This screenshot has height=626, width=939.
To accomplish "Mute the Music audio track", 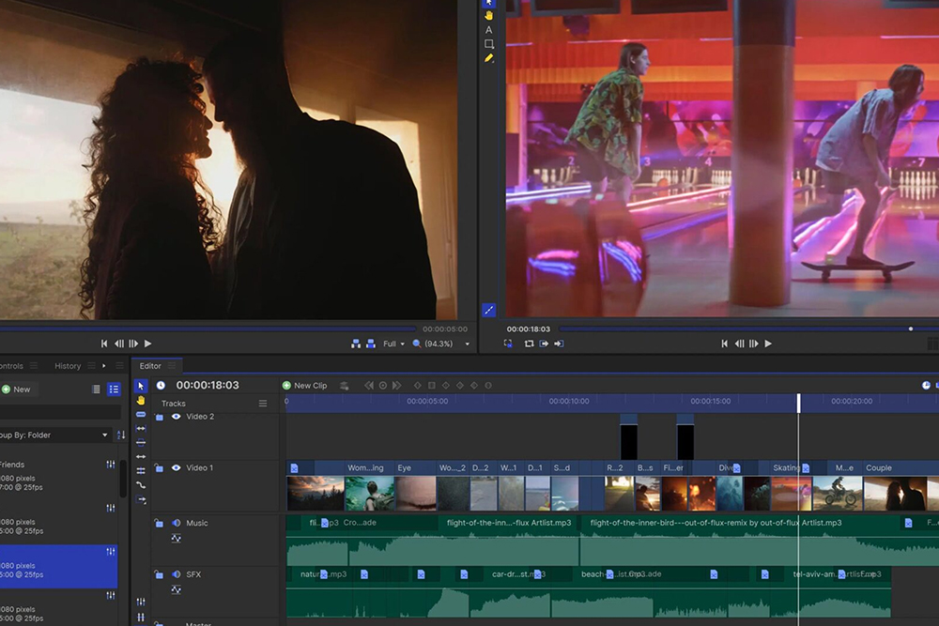I will pyautogui.click(x=176, y=523).
